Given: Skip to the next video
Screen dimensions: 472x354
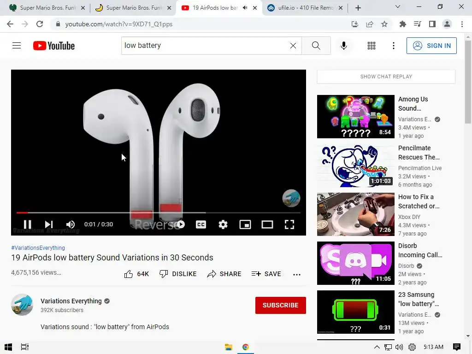Looking at the screenshot, I should pyautogui.click(x=49, y=224).
